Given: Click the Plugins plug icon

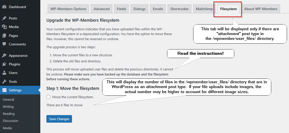Looking at the screenshot, I should pyautogui.click(x=4, y=64).
